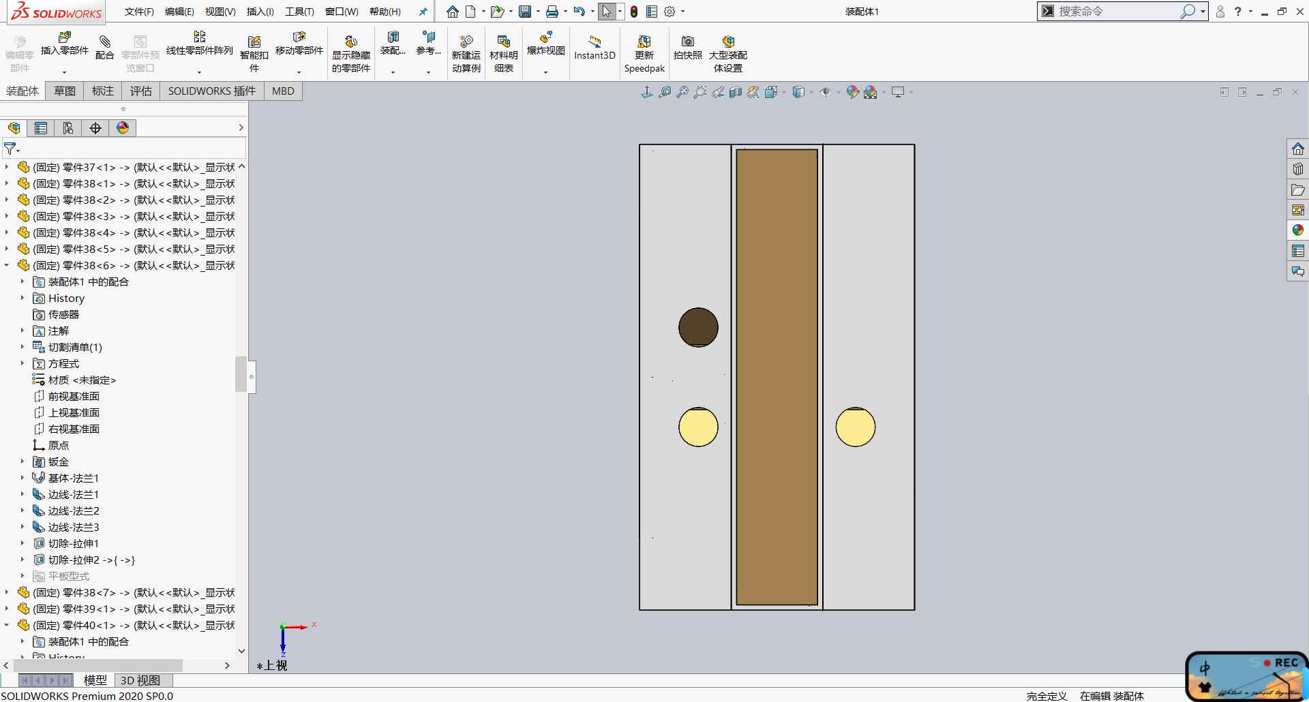Click the Rebuild traffic light icon
This screenshot has height=702, width=1309.
coord(634,12)
